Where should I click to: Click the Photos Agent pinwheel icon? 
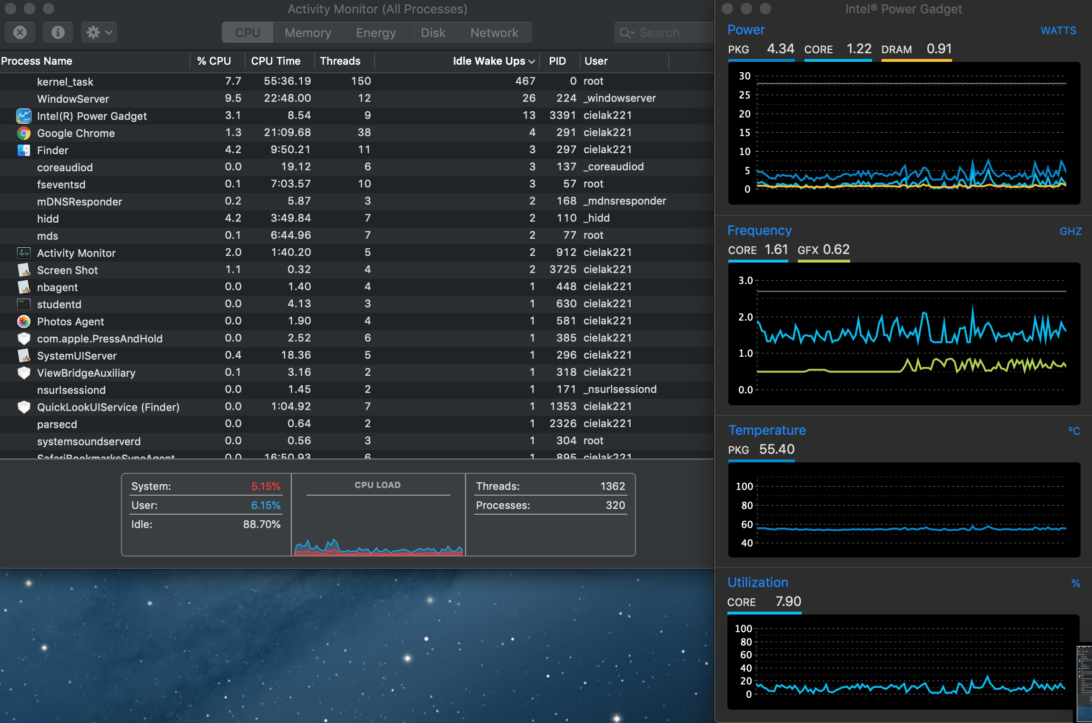pyautogui.click(x=24, y=322)
